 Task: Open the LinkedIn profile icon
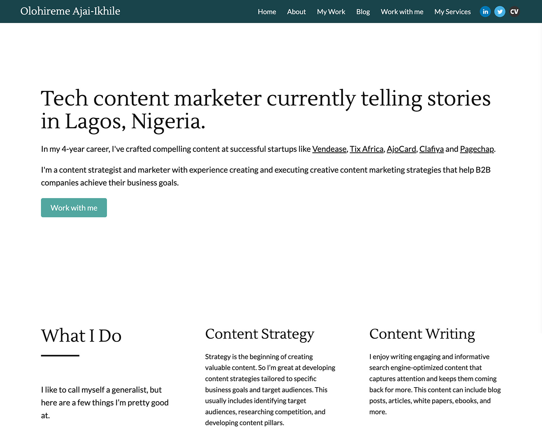point(485,11)
